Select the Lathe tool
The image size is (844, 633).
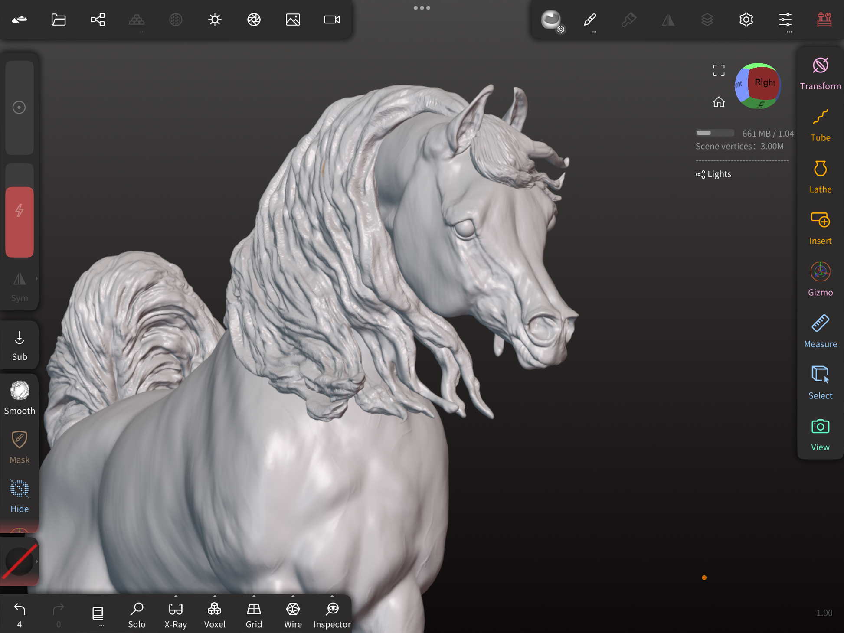(820, 177)
